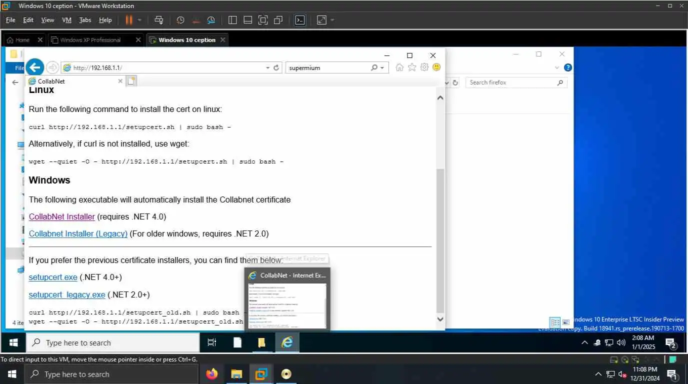Open the VMware Edit menu

pos(28,20)
